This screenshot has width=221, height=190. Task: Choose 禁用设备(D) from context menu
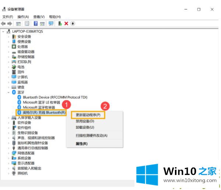click(x=85, y=121)
